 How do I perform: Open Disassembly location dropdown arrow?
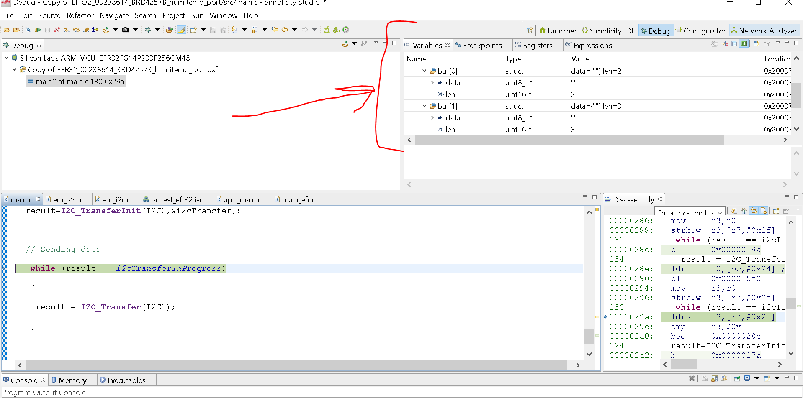[720, 212]
